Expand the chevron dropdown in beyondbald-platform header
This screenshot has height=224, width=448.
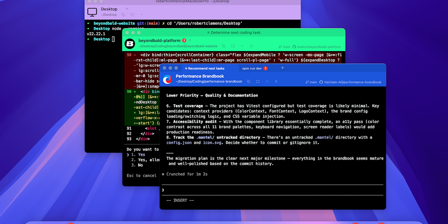pyautogui.click(x=242, y=46)
